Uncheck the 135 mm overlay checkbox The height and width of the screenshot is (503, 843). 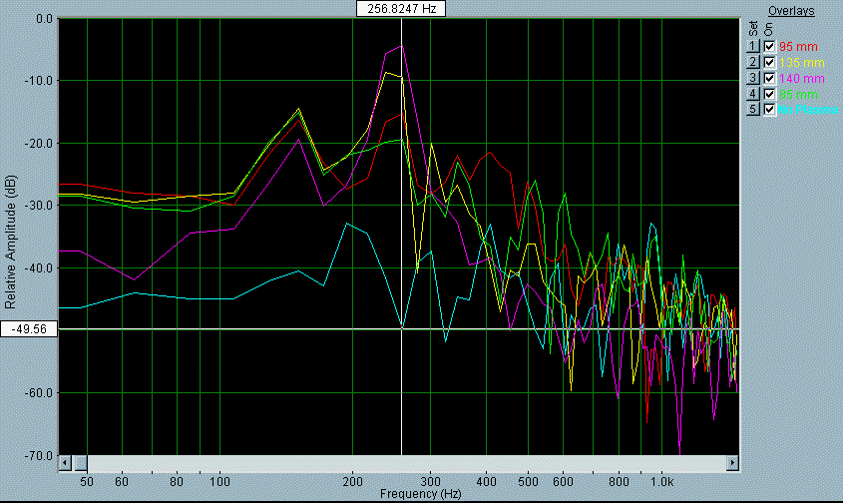[x=769, y=63]
